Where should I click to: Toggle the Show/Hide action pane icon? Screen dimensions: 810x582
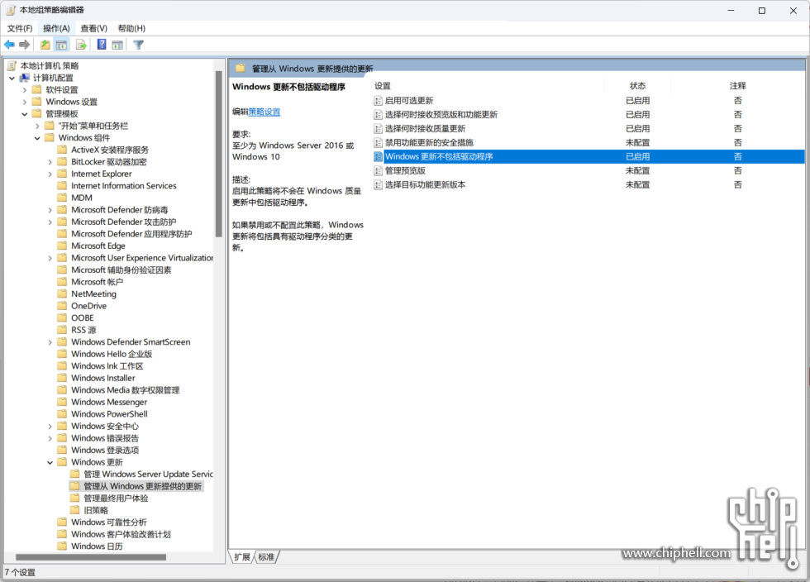click(x=117, y=45)
